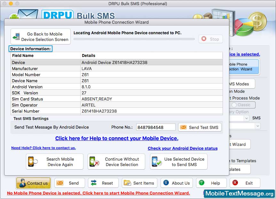
Task: Click the green question mark Help icon
Action: 201,183
